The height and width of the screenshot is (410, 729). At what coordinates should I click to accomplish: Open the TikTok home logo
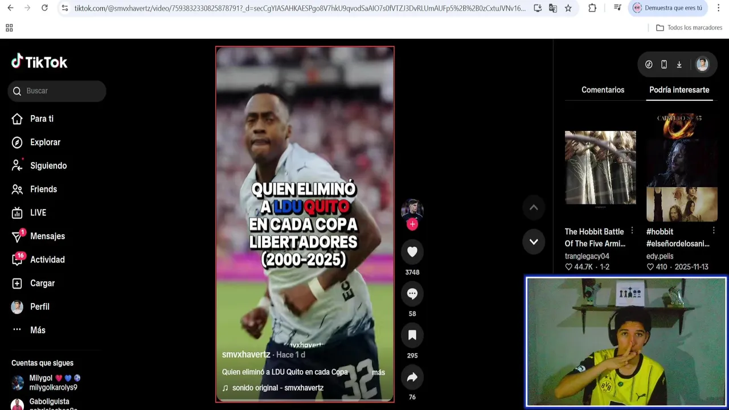point(39,62)
